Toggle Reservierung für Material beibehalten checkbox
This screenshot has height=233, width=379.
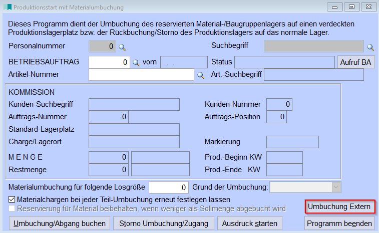tap(13, 208)
